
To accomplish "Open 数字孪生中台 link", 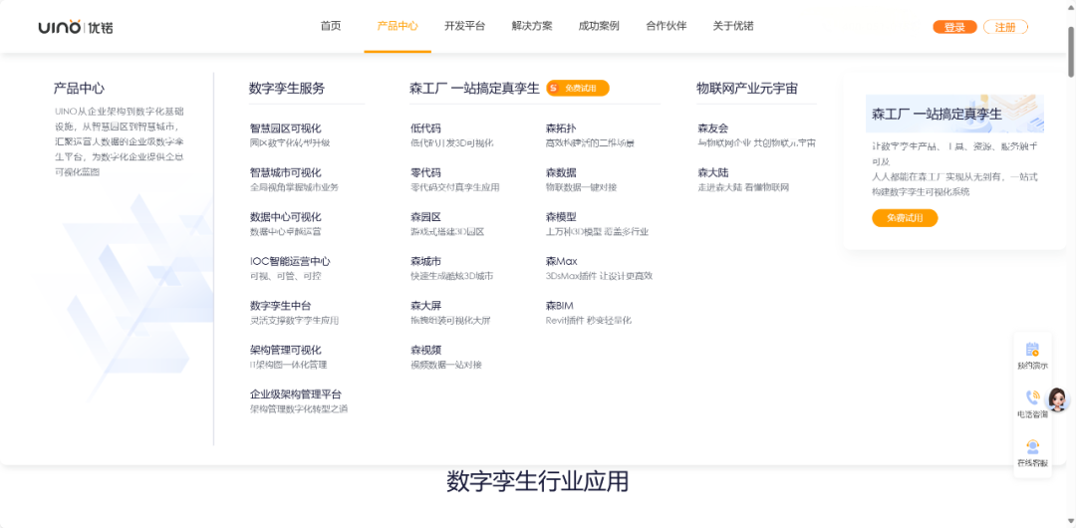I will pos(281,306).
